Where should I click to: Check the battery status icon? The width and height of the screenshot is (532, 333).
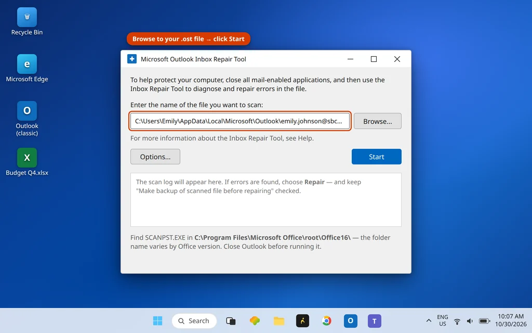484,321
